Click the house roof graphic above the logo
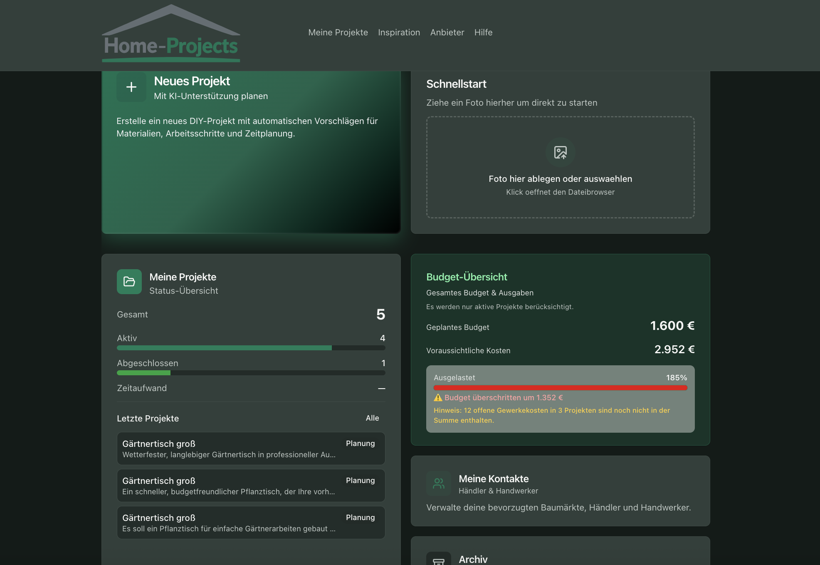820x565 pixels. click(x=170, y=19)
